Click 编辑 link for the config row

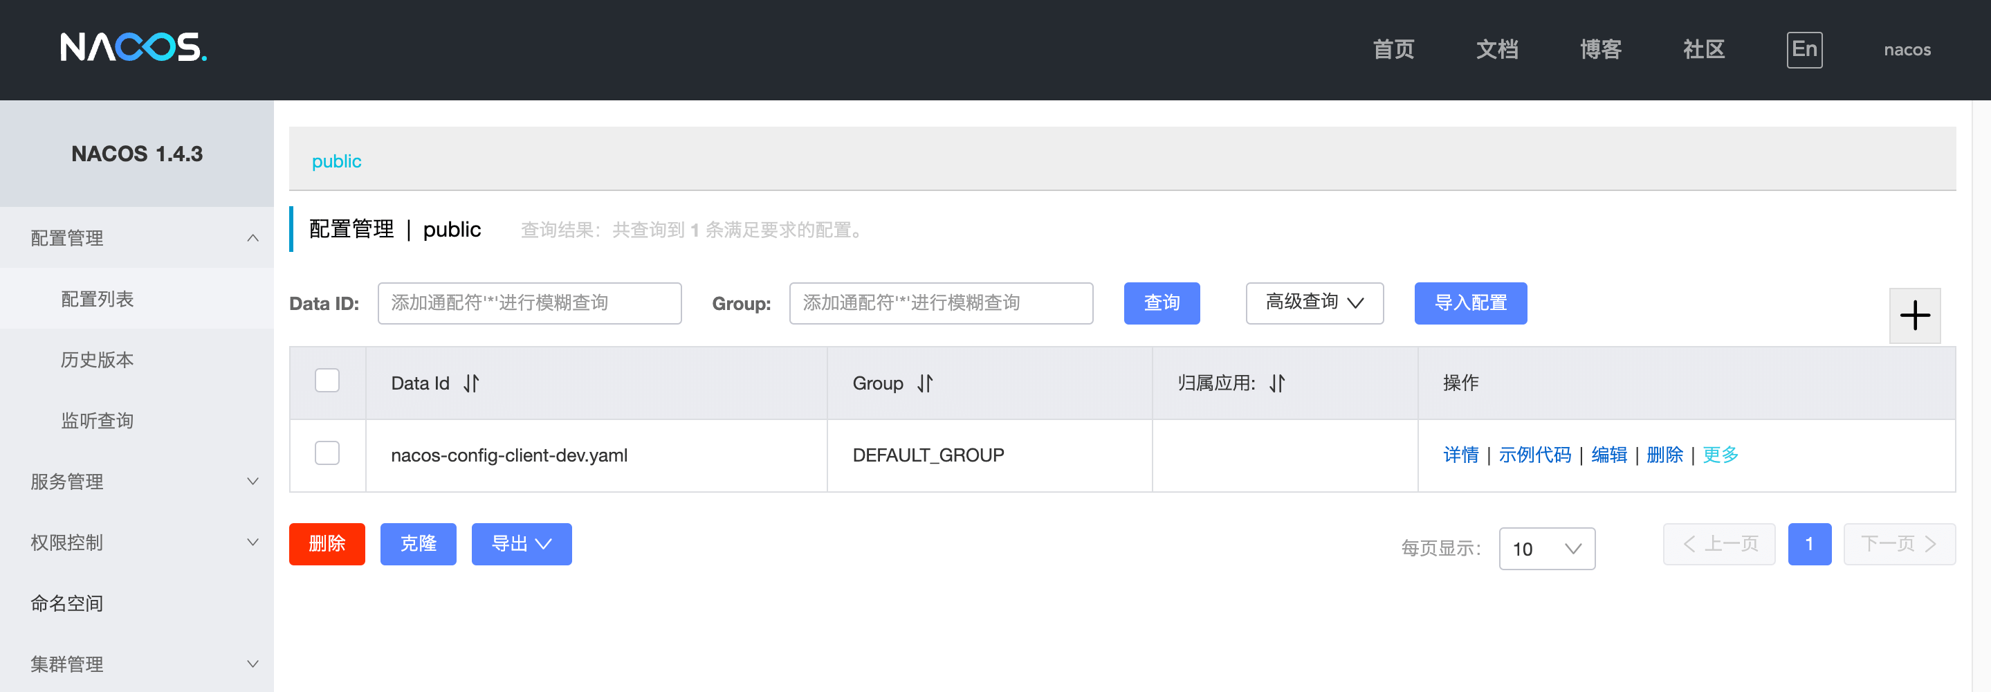(x=1609, y=455)
